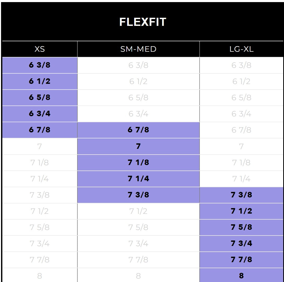
Task: Click greyed-out 7 1/2 in XS column
Action: 40,211
